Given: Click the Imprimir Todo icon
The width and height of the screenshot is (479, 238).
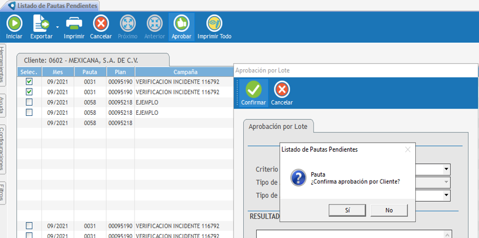Looking at the screenshot, I should [214, 23].
